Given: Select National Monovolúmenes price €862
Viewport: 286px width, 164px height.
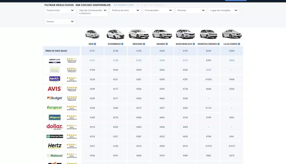Looking at the screenshot, I should tap(208, 155).
